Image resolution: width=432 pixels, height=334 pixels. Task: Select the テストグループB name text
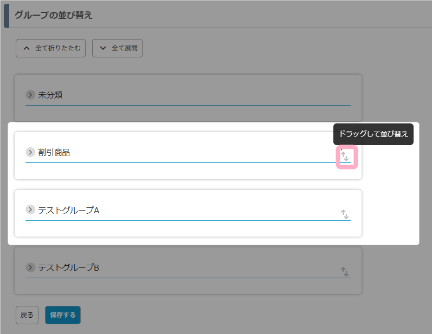[69, 267]
